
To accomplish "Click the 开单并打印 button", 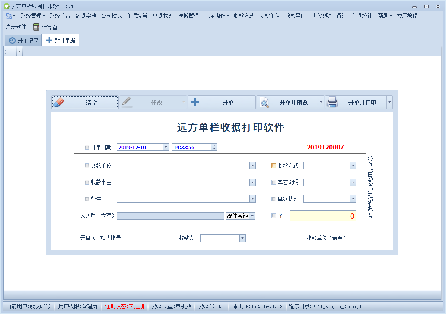I will tap(356, 102).
